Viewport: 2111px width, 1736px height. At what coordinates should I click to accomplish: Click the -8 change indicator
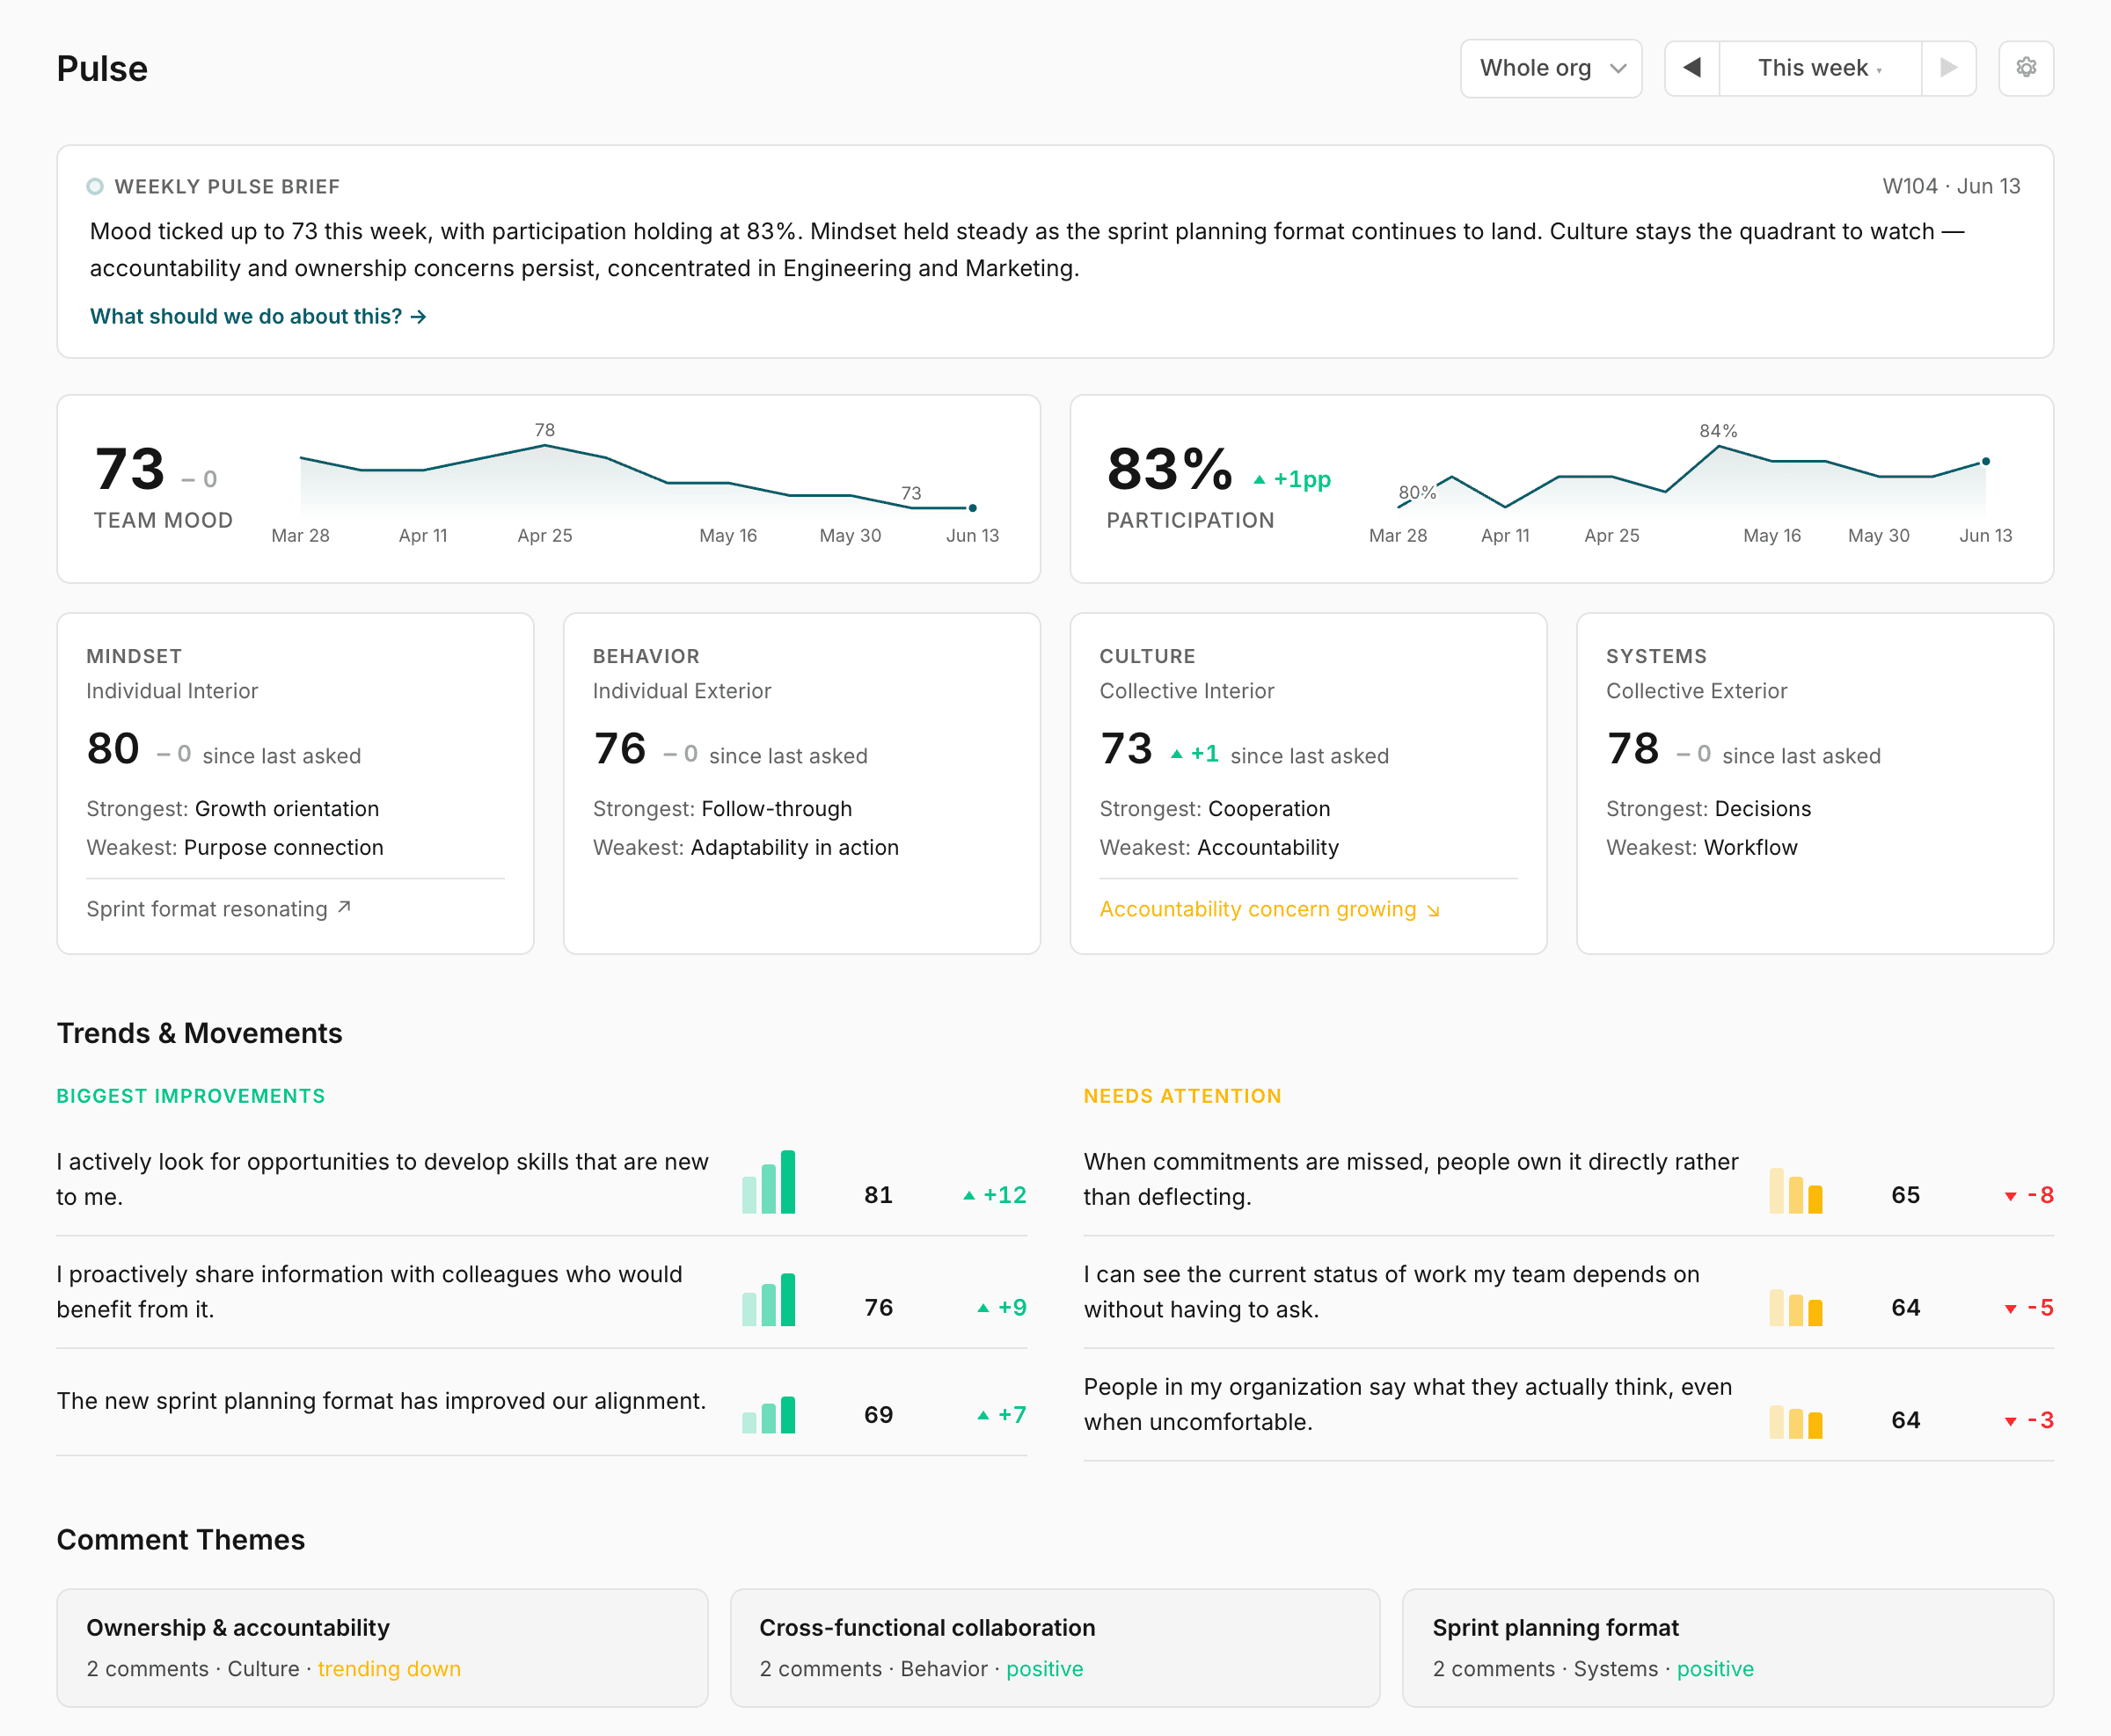2029,1195
